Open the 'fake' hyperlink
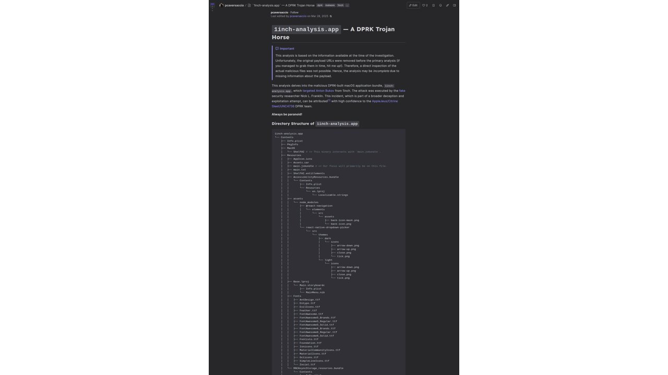Image resolution: width=668 pixels, height=375 pixels. coord(402,91)
